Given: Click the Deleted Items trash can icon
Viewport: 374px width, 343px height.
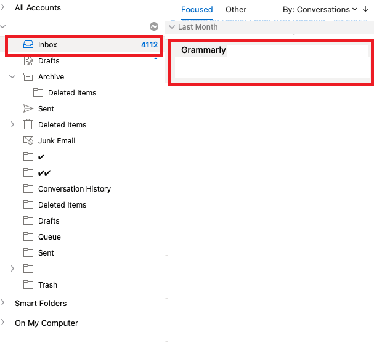Looking at the screenshot, I should click(28, 124).
